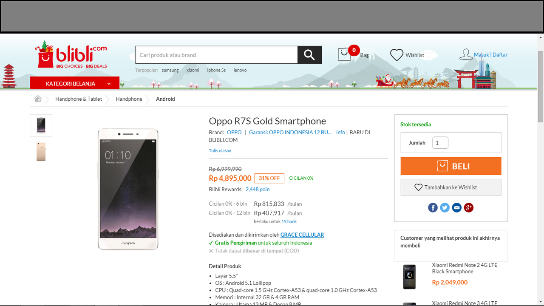Go to home via breadcrumb house icon

pos(38,99)
